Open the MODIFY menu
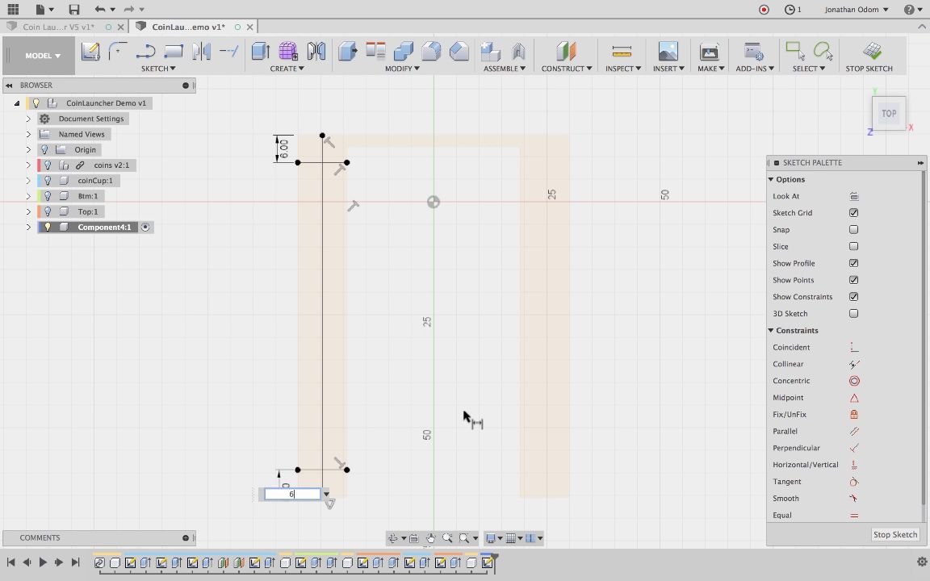Viewport: 930px width, 581px height. [x=401, y=69]
